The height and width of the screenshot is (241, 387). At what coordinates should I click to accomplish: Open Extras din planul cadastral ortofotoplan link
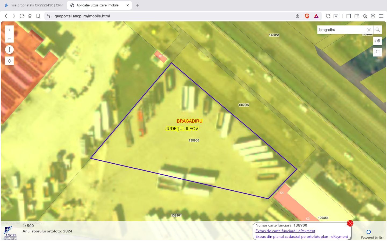click(x=302, y=236)
